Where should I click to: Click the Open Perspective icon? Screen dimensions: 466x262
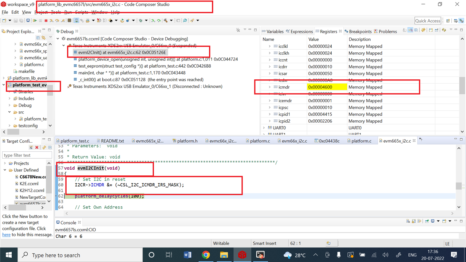(447, 21)
